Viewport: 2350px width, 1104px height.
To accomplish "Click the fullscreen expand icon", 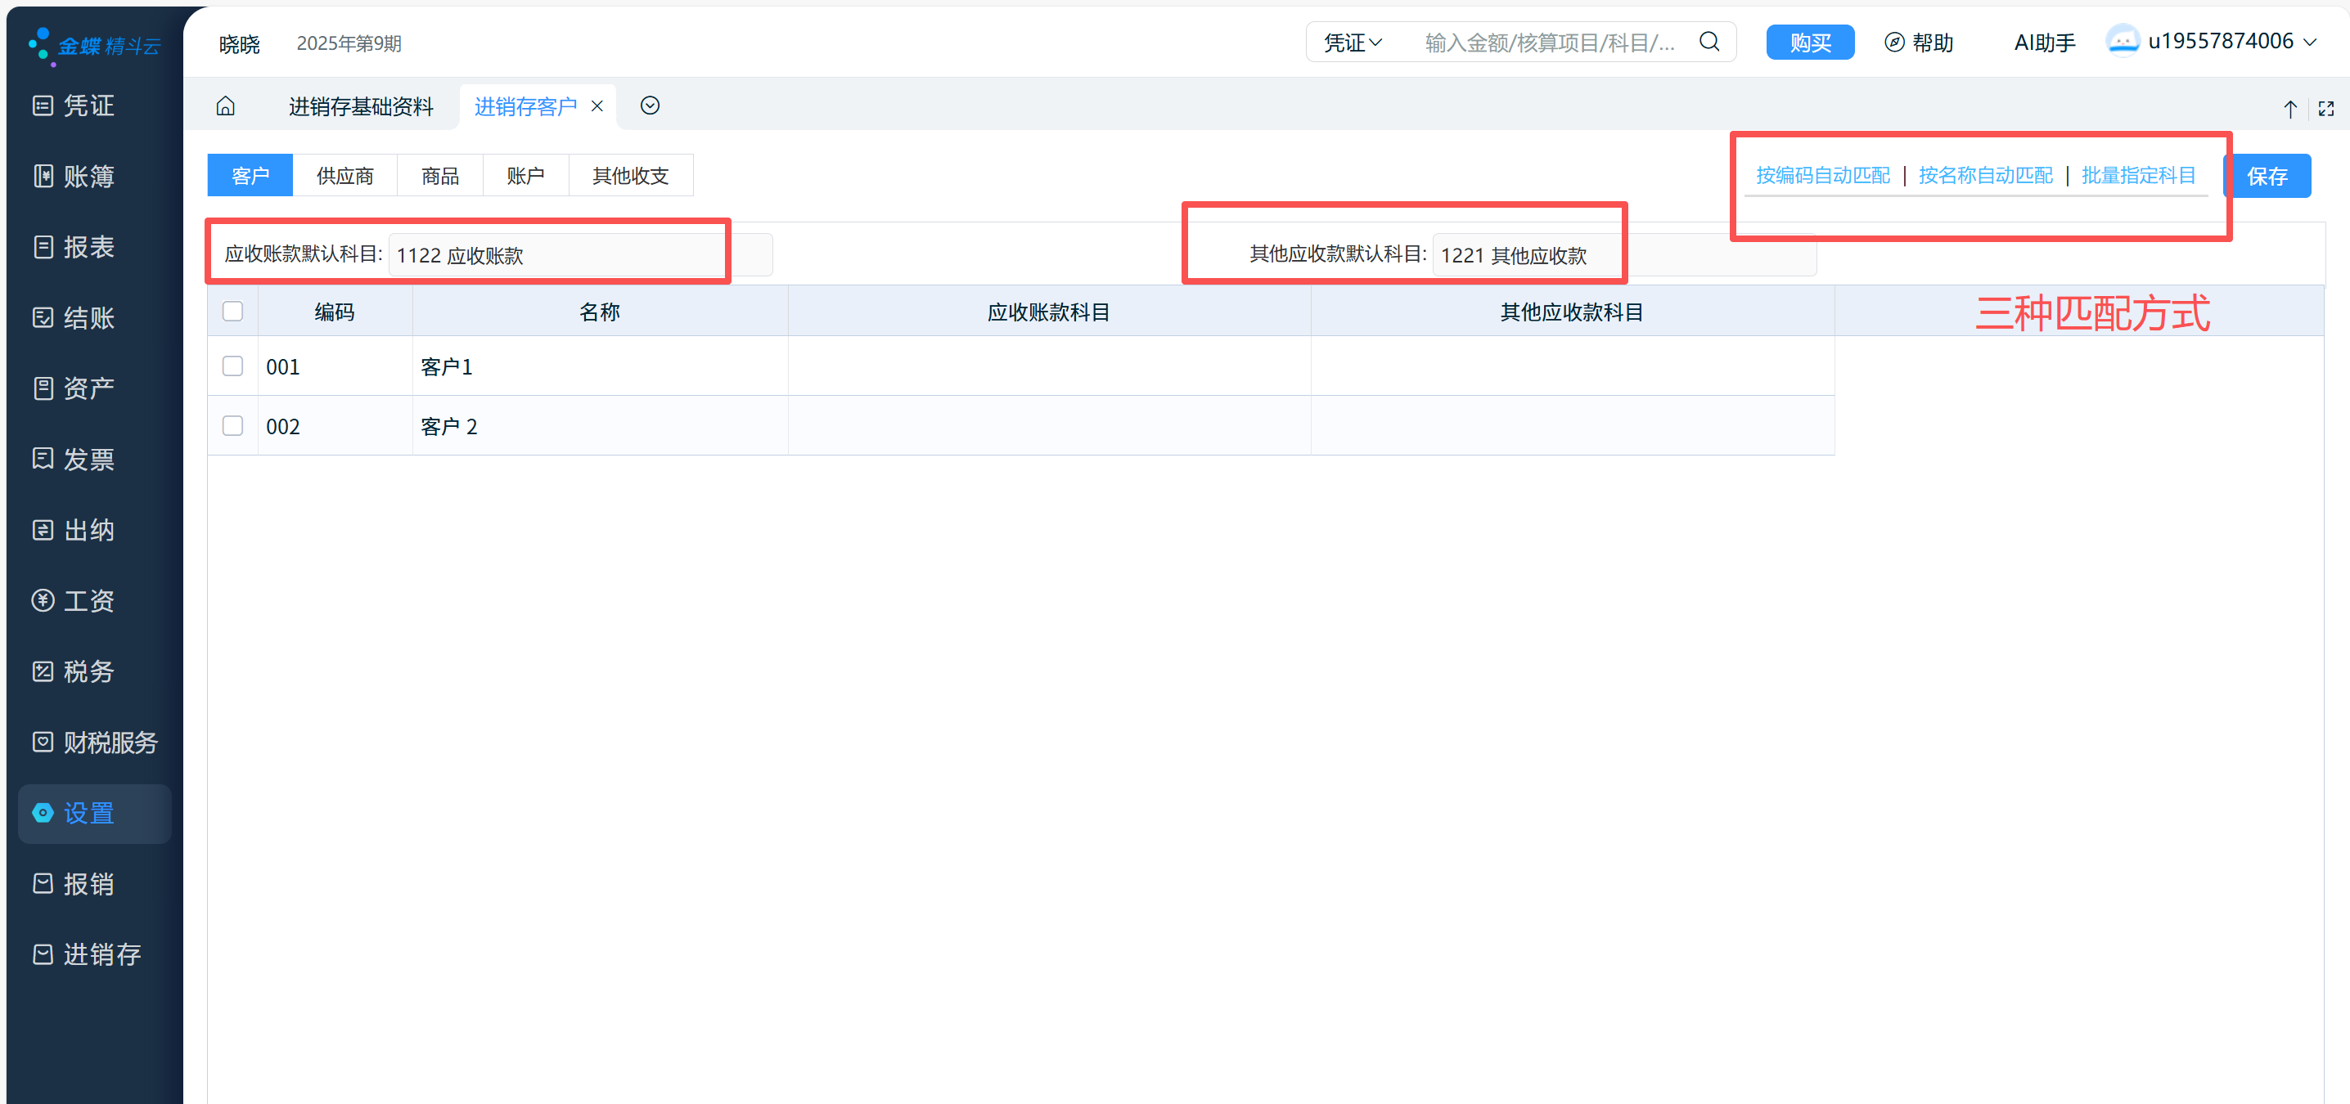I will coord(2325,109).
